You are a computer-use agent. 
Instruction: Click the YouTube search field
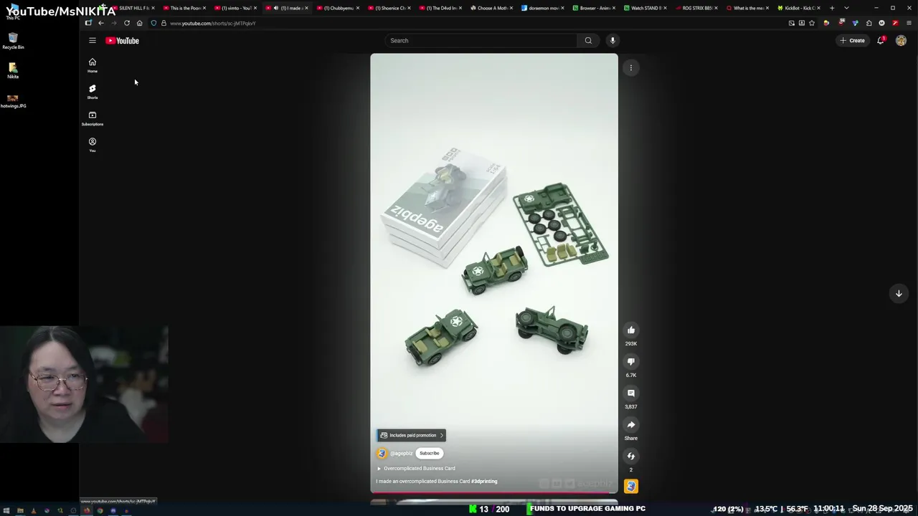[481, 41]
